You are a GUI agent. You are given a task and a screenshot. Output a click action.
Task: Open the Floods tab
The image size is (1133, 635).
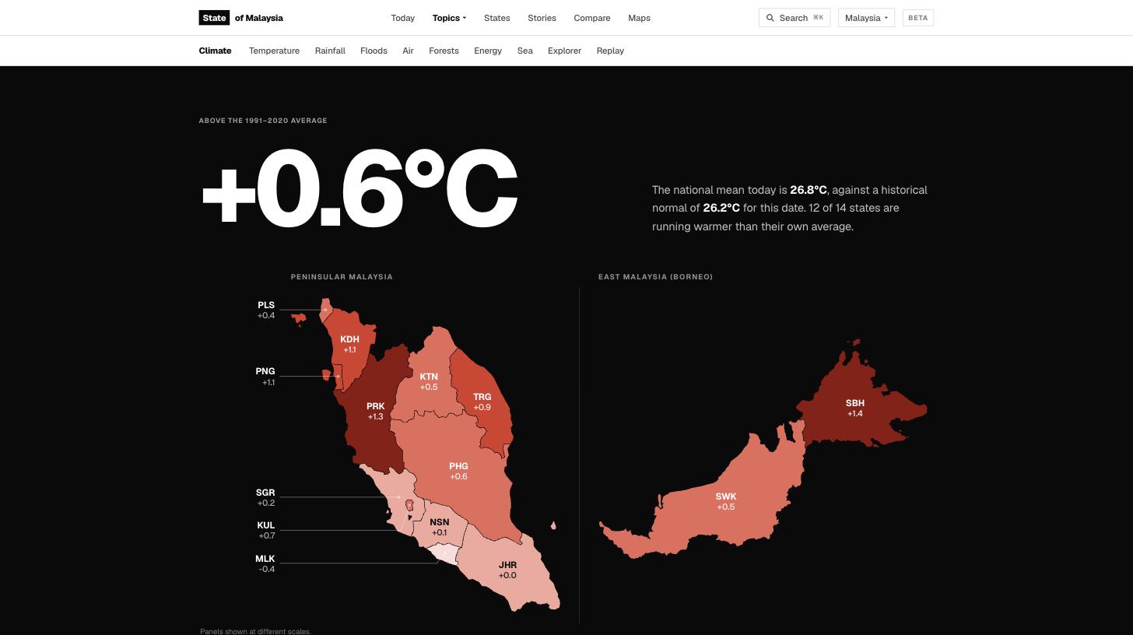click(x=374, y=51)
